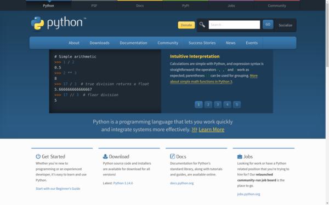Visit the jobs.python.org link
Viewport: 329px width, 205px height.
pyautogui.click(x=248, y=194)
